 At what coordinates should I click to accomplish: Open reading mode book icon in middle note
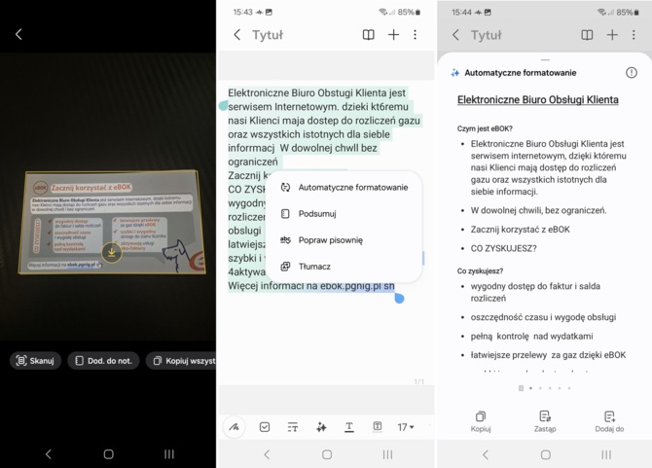369,34
